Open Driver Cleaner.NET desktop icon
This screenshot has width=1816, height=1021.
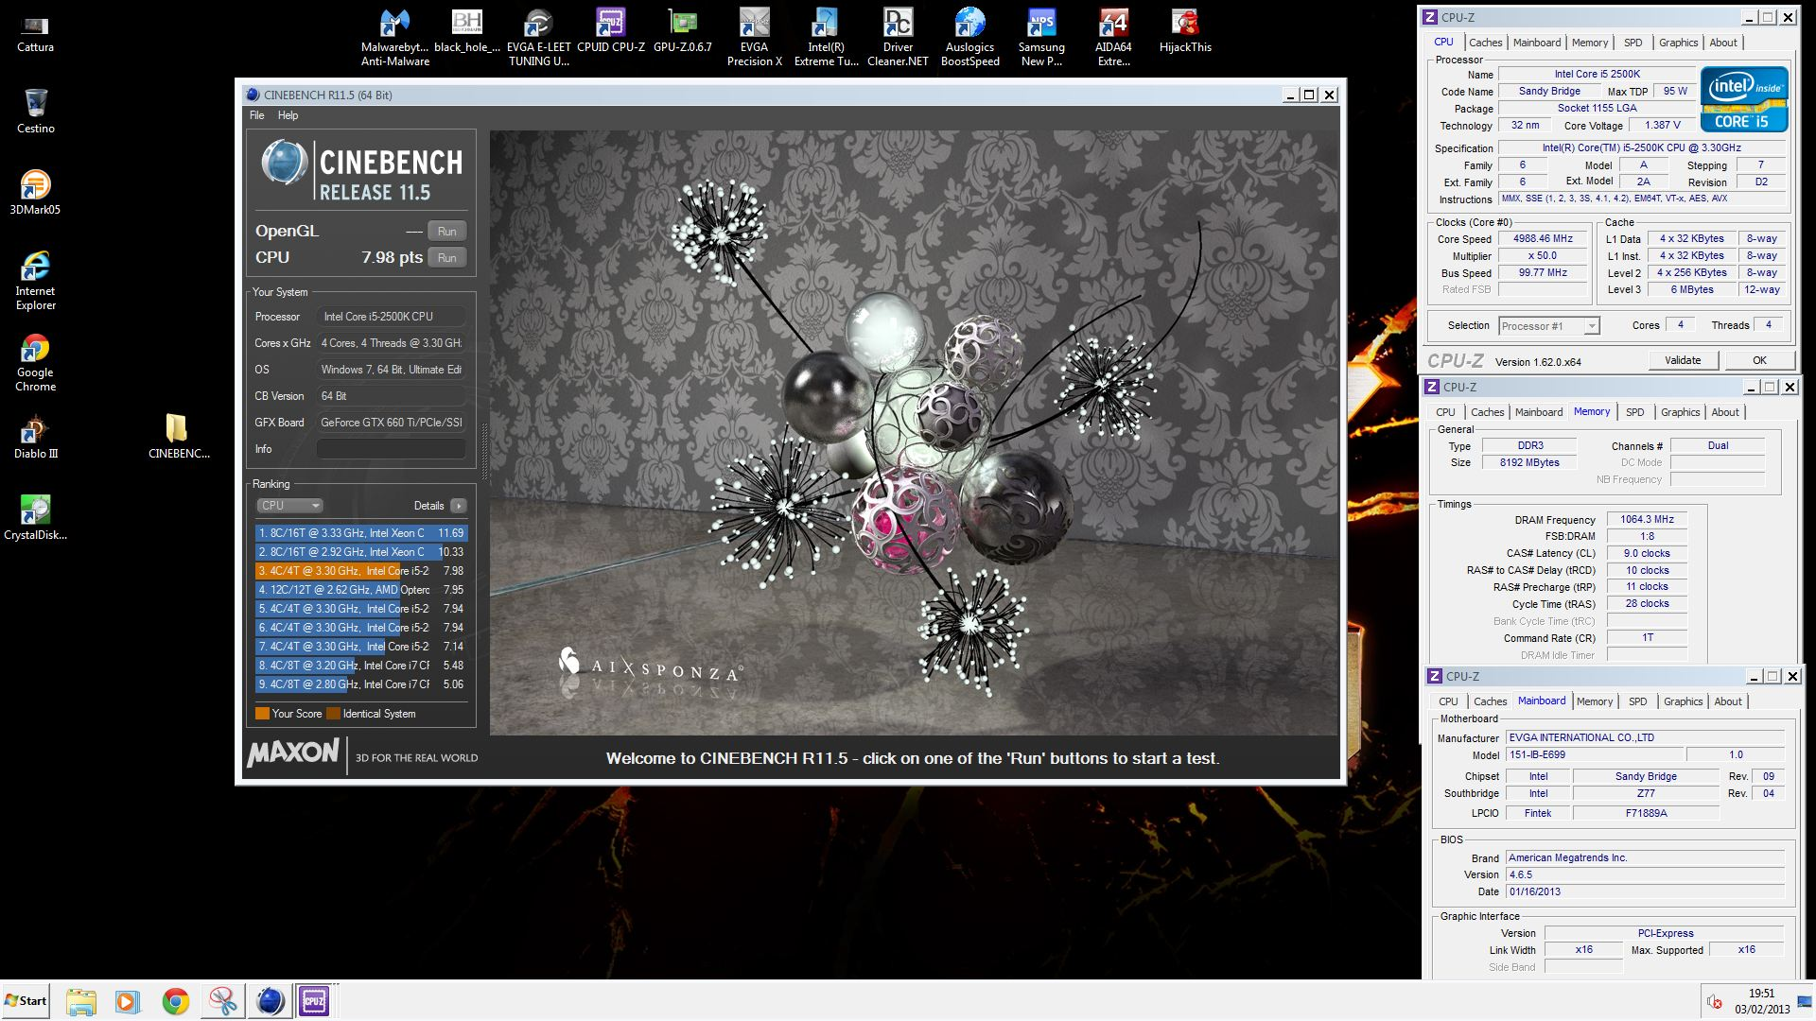coord(899,38)
